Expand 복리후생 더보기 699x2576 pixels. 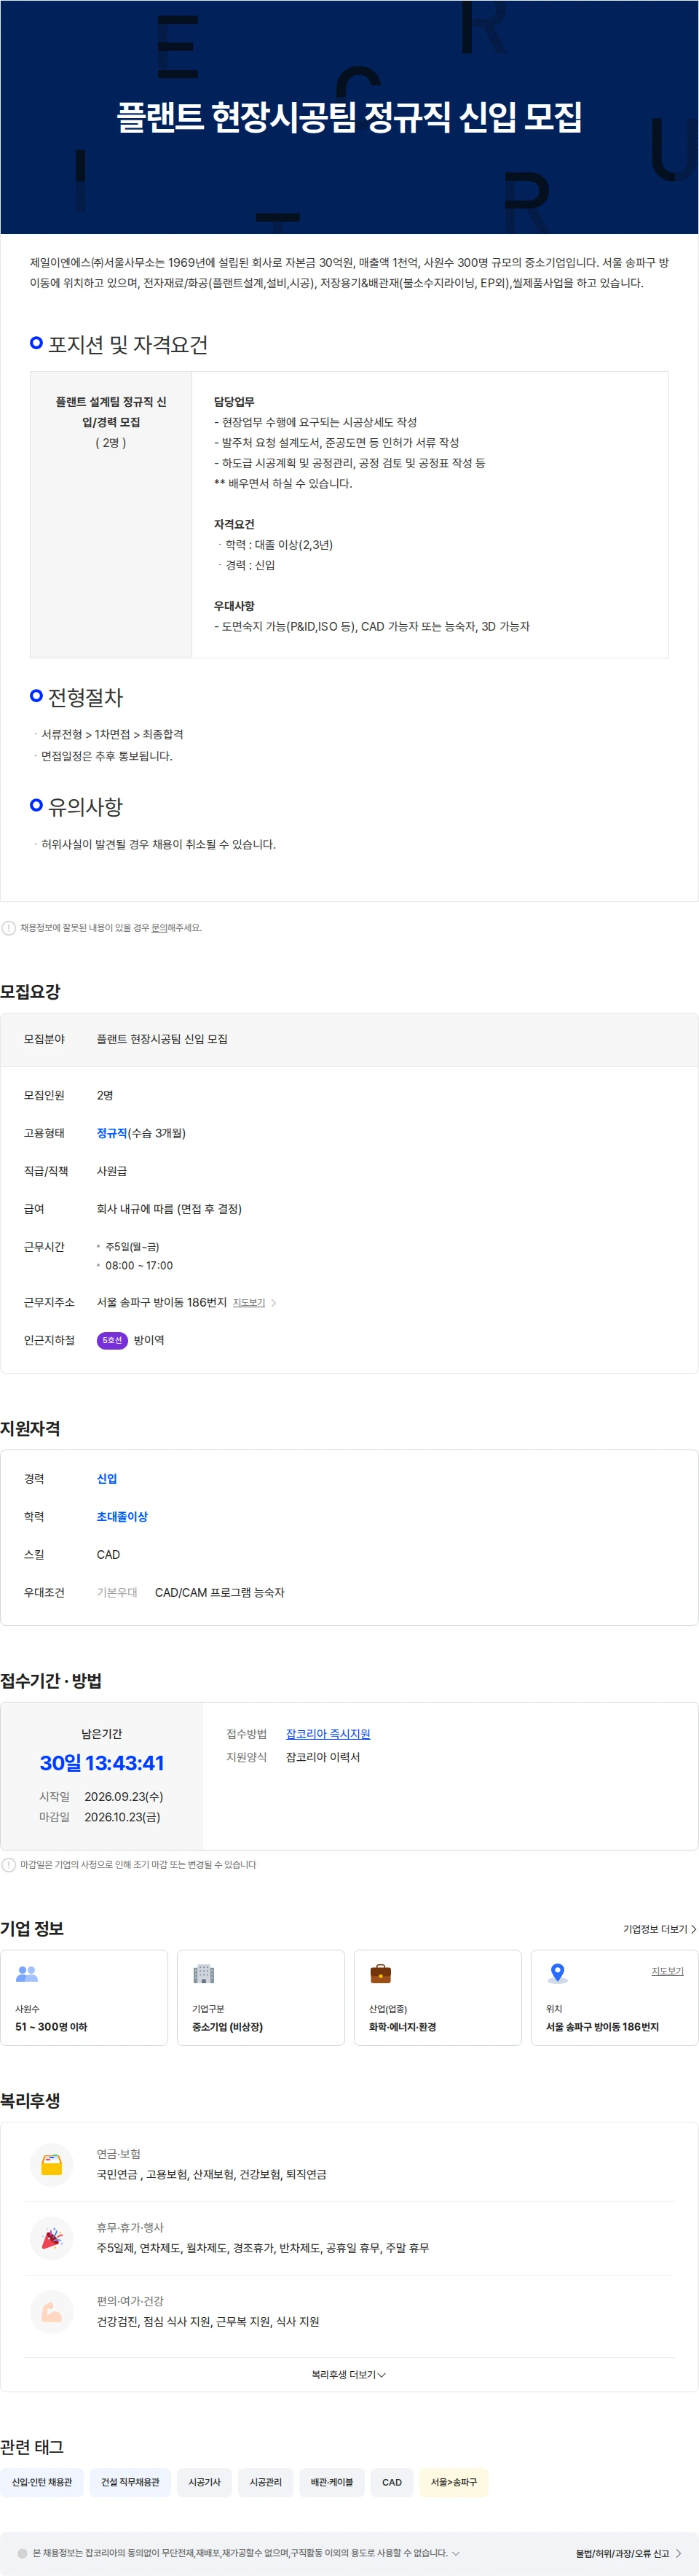tap(349, 2374)
